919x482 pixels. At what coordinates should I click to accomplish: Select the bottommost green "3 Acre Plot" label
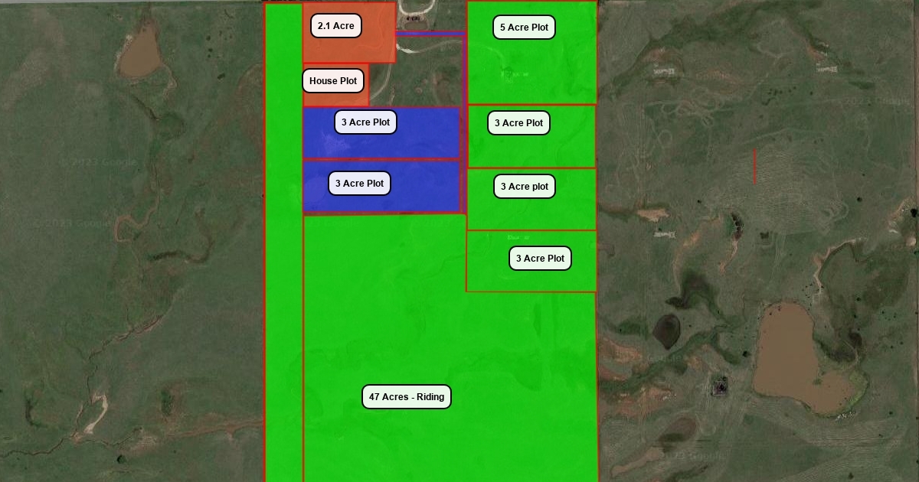pos(540,259)
